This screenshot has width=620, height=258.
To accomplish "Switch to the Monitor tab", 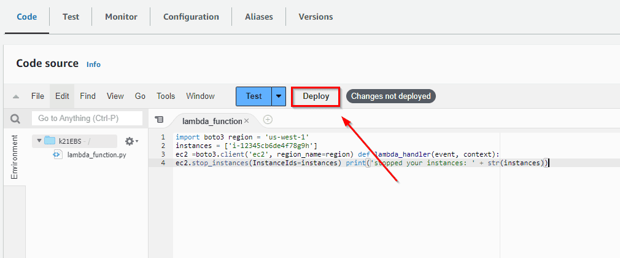I will [121, 17].
